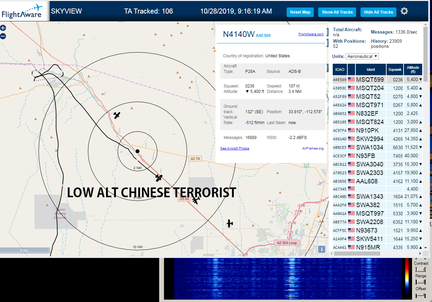The image size is (432, 302).
Task: Select the MSQT997 table row
Action: pyautogui.click(x=377, y=213)
